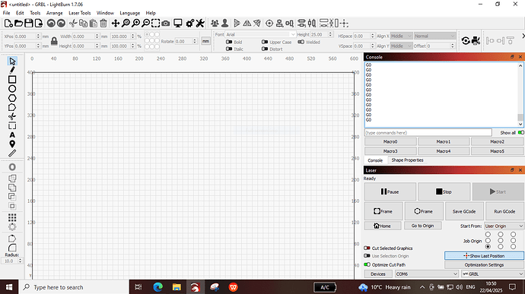Viewport: 525px width, 294px height.
Task: Click the Home laser button
Action: (383, 226)
